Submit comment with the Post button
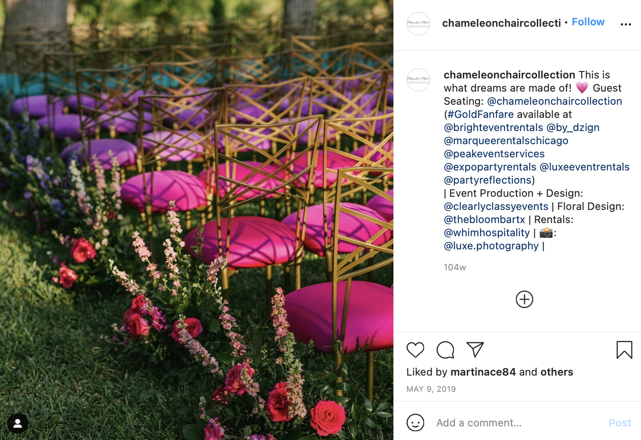This screenshot has width=641, height=440. tap(620, 423)
